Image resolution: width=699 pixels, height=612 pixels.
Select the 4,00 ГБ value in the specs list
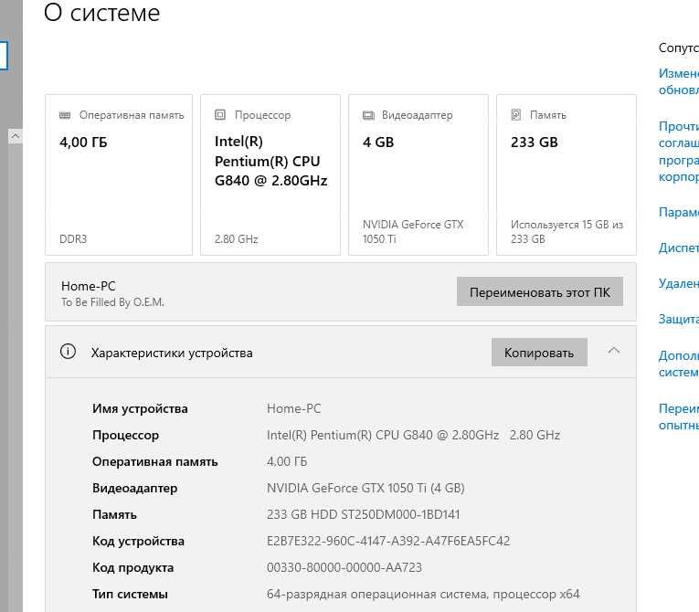pyautogui.click(x=287, y=461)
